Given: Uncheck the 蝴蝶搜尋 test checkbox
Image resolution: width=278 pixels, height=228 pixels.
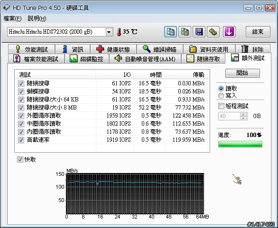Looking at the screenshot, I should click(x=21, y=91).
